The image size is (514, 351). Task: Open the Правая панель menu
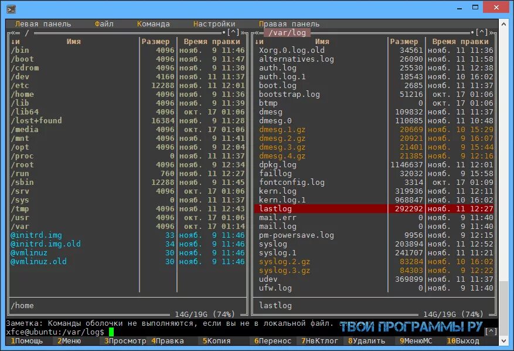click(289, 24)
